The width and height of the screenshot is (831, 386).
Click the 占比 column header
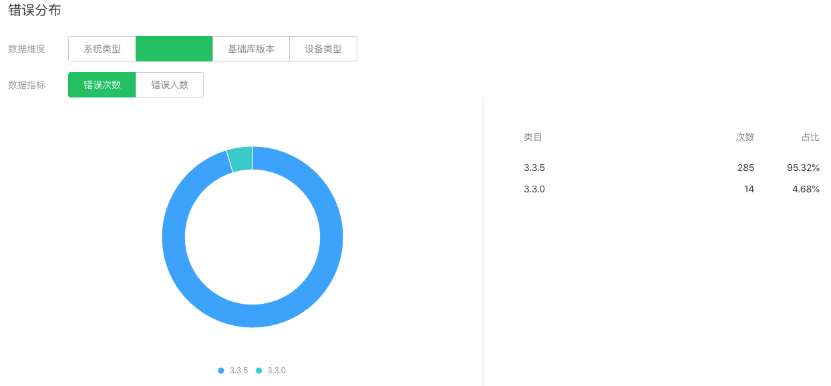click(810, 137)
